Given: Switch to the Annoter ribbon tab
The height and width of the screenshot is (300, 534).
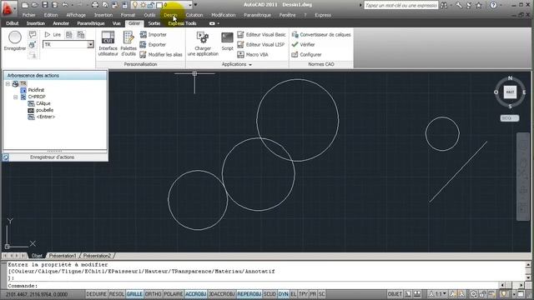Looking at the screenshot, I should point(61,23).
